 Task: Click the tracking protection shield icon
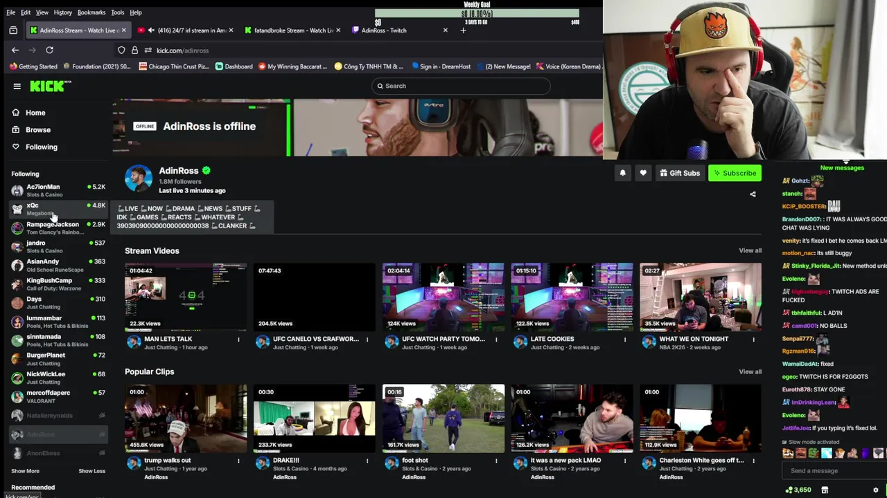[x=121, y=50]
